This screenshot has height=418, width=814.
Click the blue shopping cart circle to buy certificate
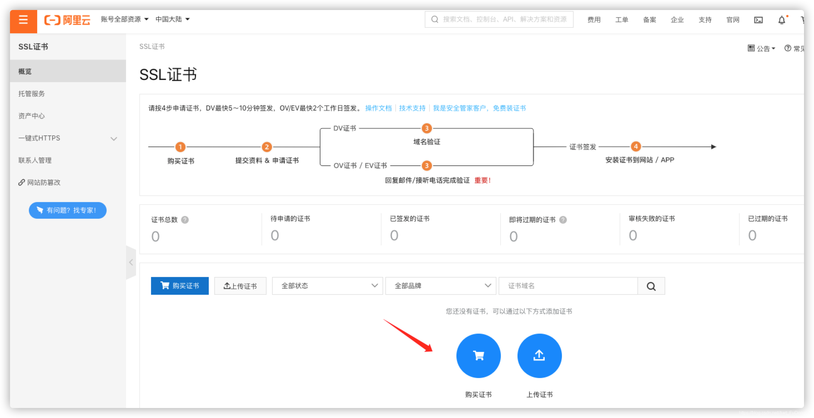(478, 356)
